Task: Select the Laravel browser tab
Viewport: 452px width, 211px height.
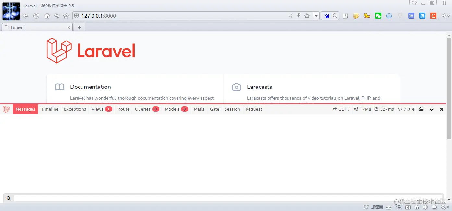Action: point(37,27)
